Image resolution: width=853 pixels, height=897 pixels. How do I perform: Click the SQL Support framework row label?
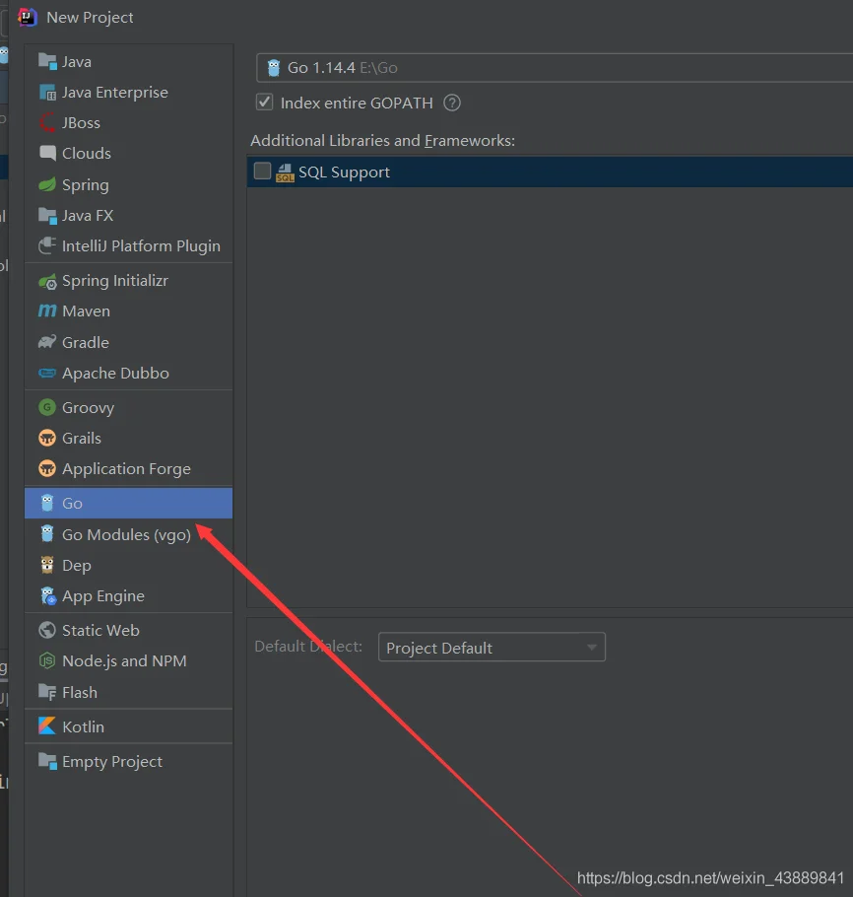coord(344,172)
